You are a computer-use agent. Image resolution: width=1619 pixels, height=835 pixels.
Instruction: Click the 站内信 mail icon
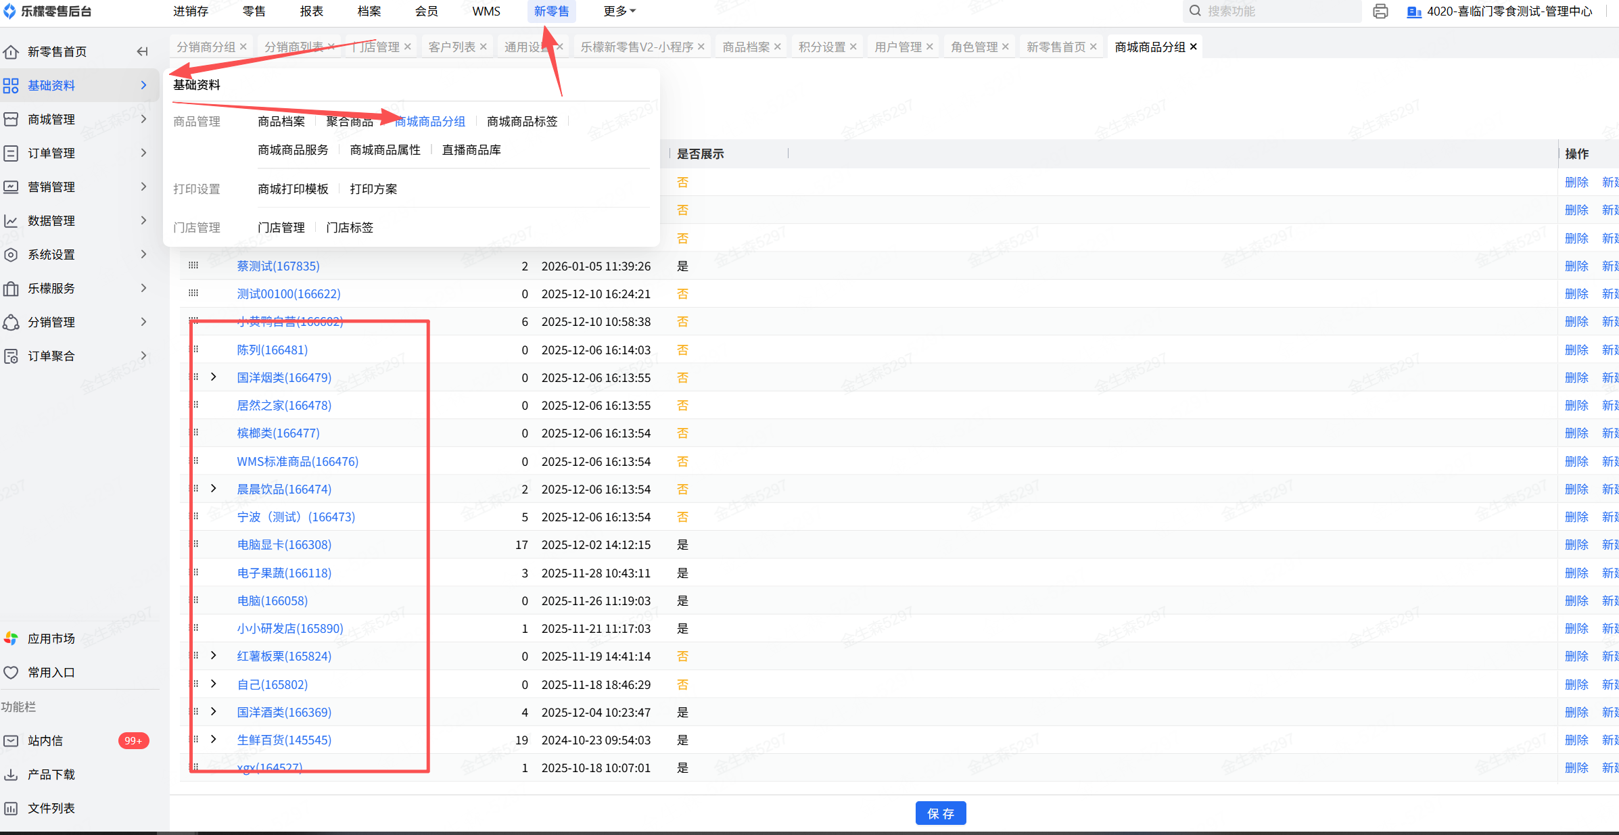pos(11,741)
